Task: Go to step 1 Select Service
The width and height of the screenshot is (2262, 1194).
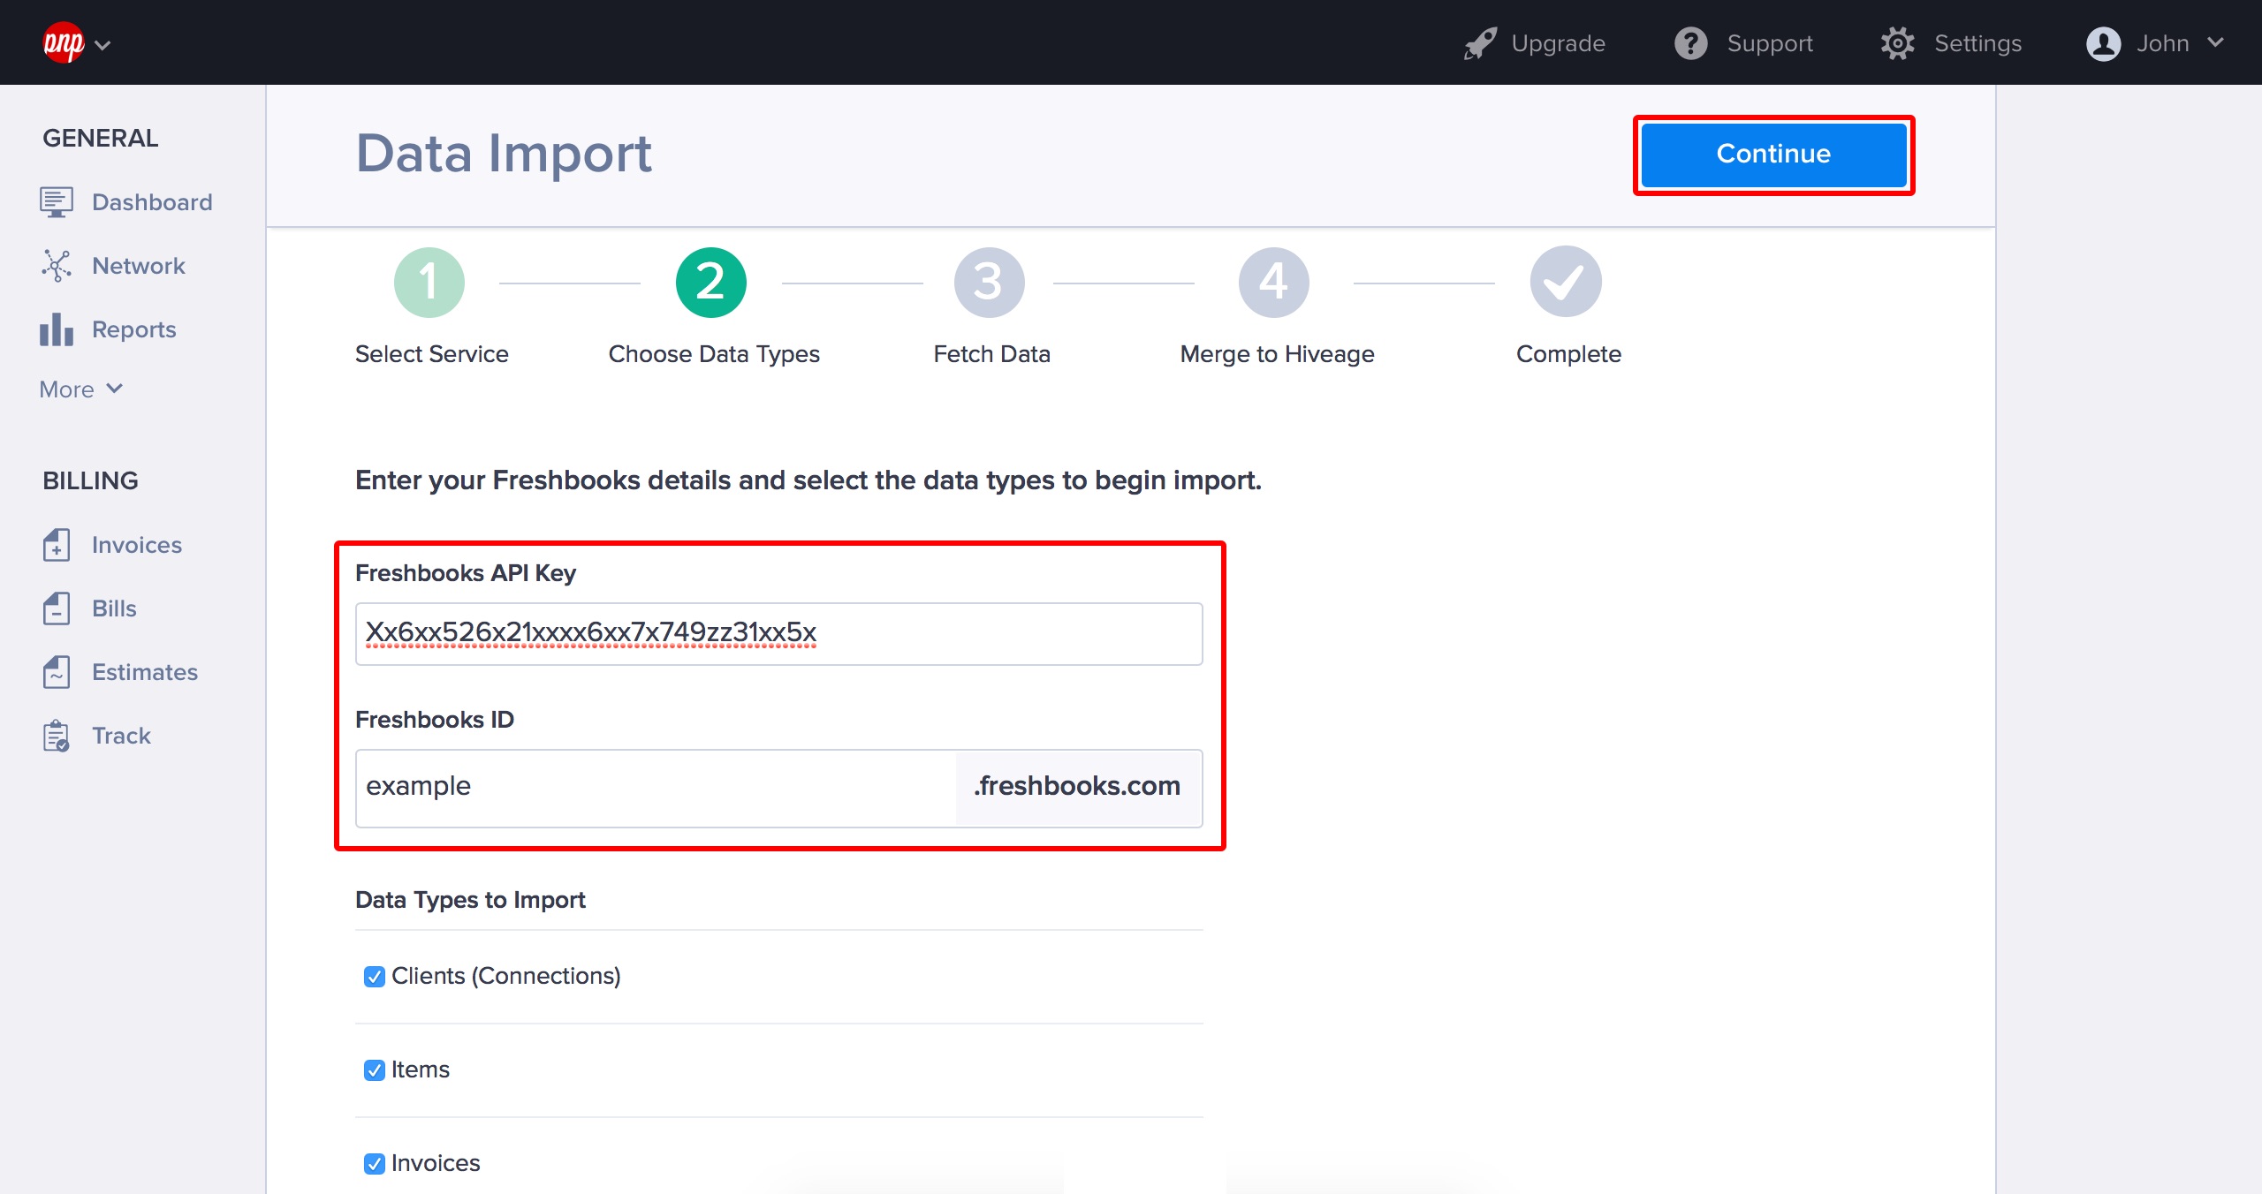Action: (x=429, y=283)
